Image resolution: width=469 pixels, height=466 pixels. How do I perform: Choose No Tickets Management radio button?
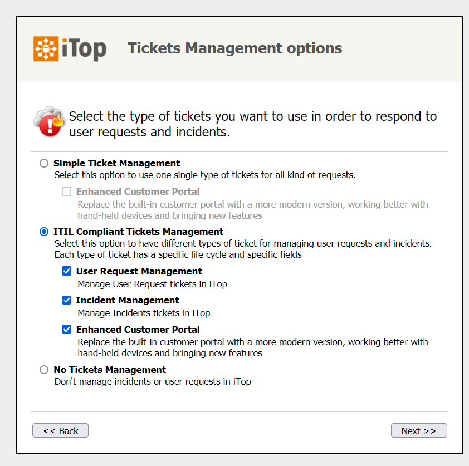[x=44, y=370]
